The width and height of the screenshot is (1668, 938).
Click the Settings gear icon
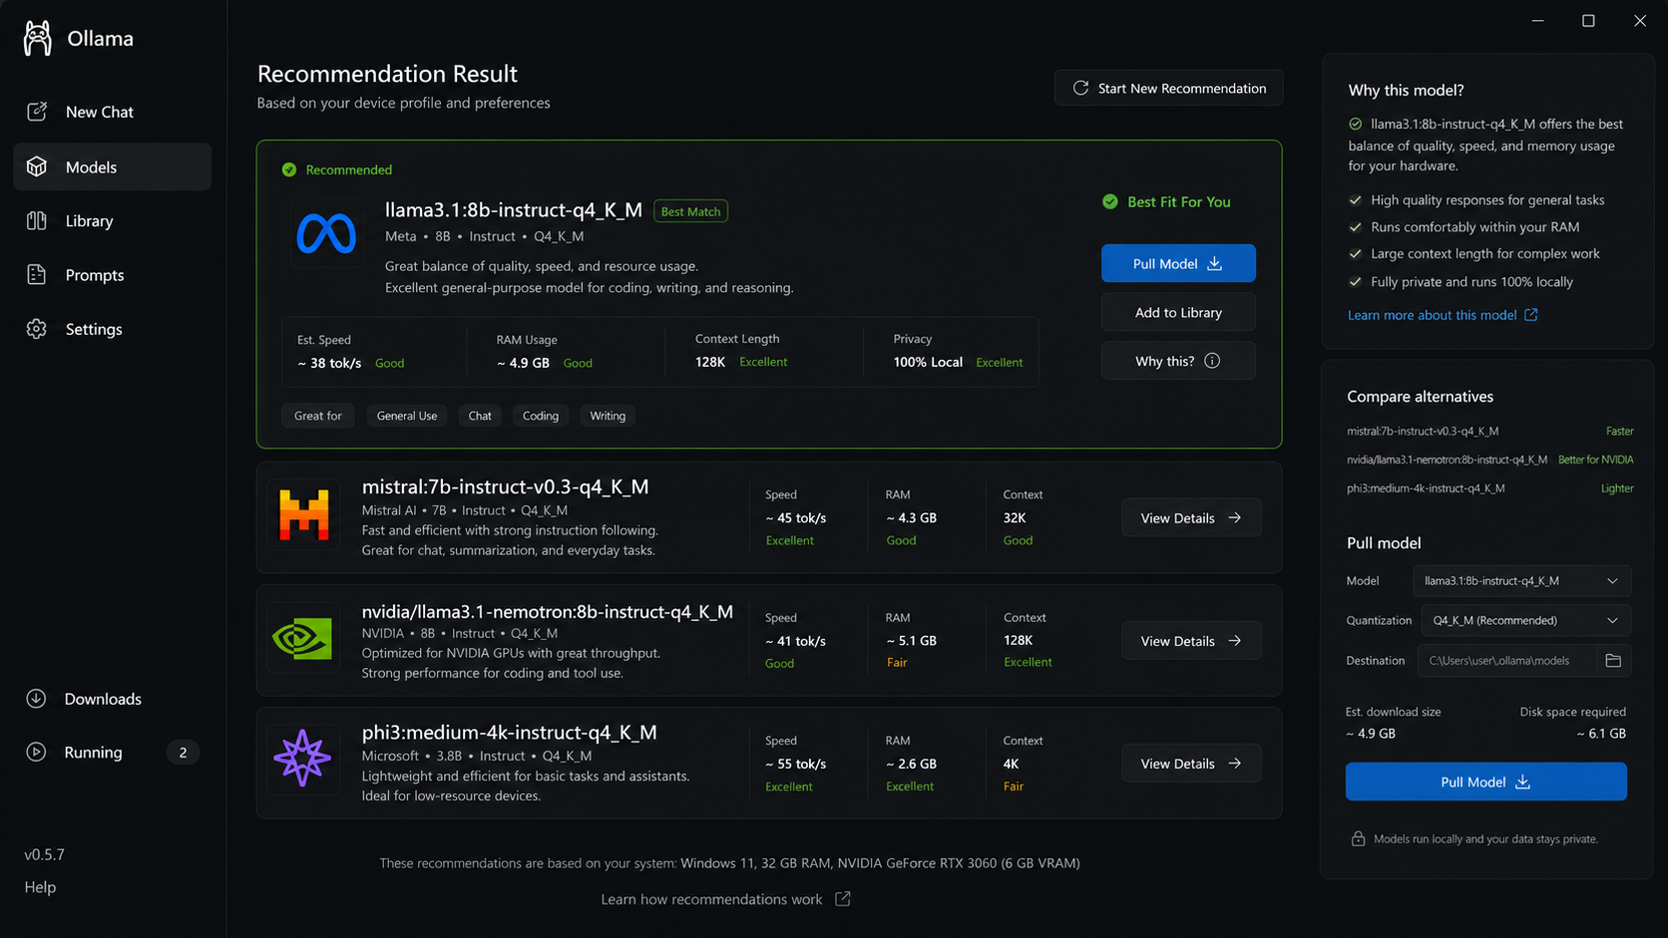[37, 329]
